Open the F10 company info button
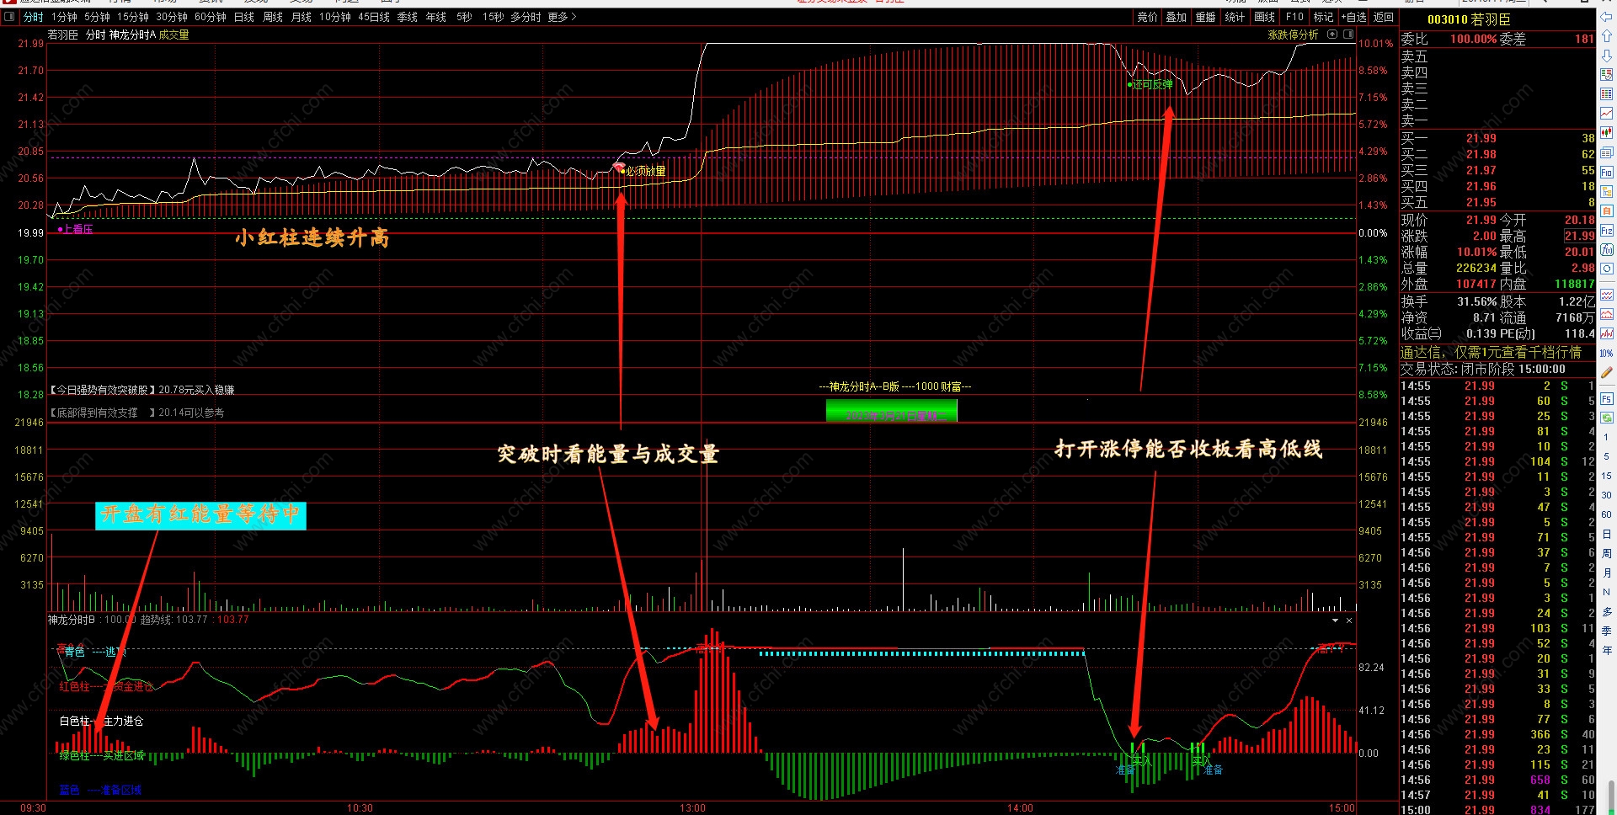This screenshot has height=815, width=1617. tap(1294, 17)
